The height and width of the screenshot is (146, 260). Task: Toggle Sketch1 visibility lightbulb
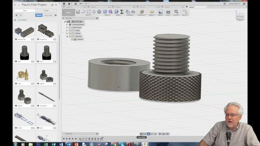tap(72, 39)
